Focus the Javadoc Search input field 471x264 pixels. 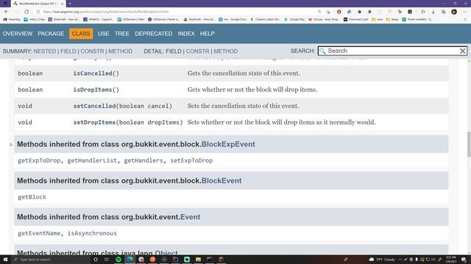click(x=392, y=51)
